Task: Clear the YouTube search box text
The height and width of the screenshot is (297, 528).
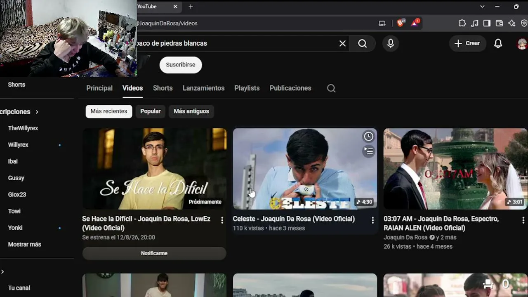Action: (x=342, y=43)
